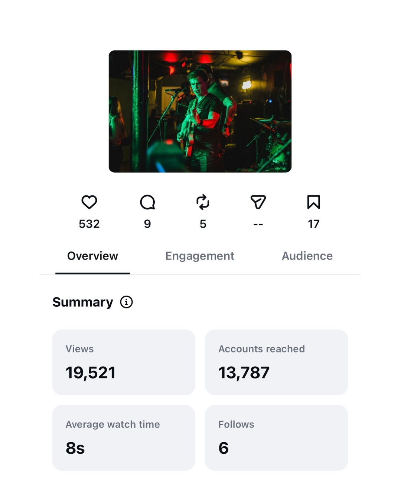Switch to the Audience tab
Viewport: 401px width, 502px height.
point(307,256)
